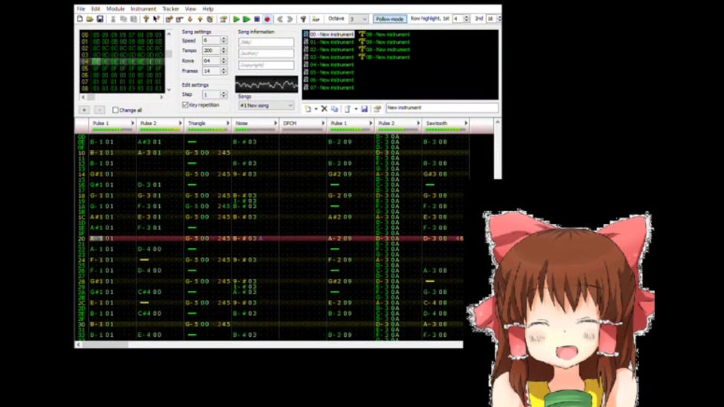
Task: Adjust the Speed value stepper
Action: point(223,41)
